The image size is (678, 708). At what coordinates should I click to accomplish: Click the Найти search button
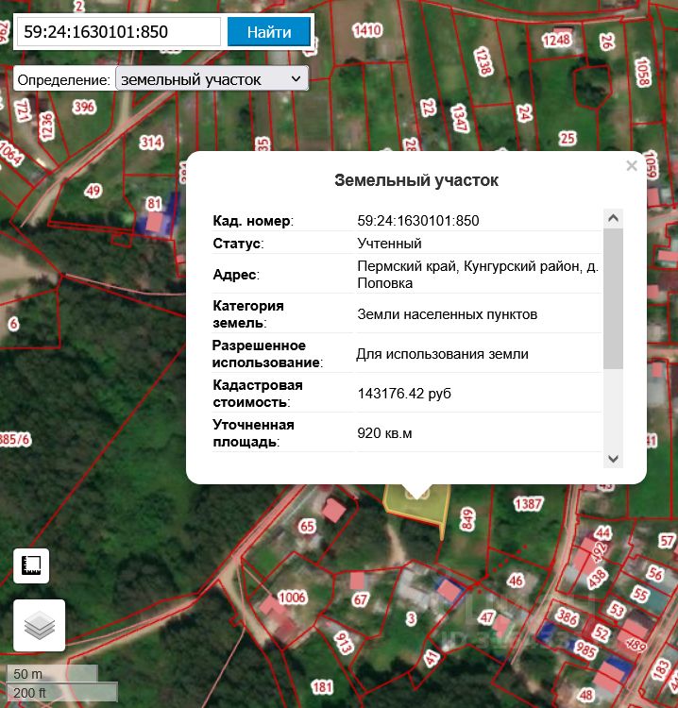tap(269, 31)
